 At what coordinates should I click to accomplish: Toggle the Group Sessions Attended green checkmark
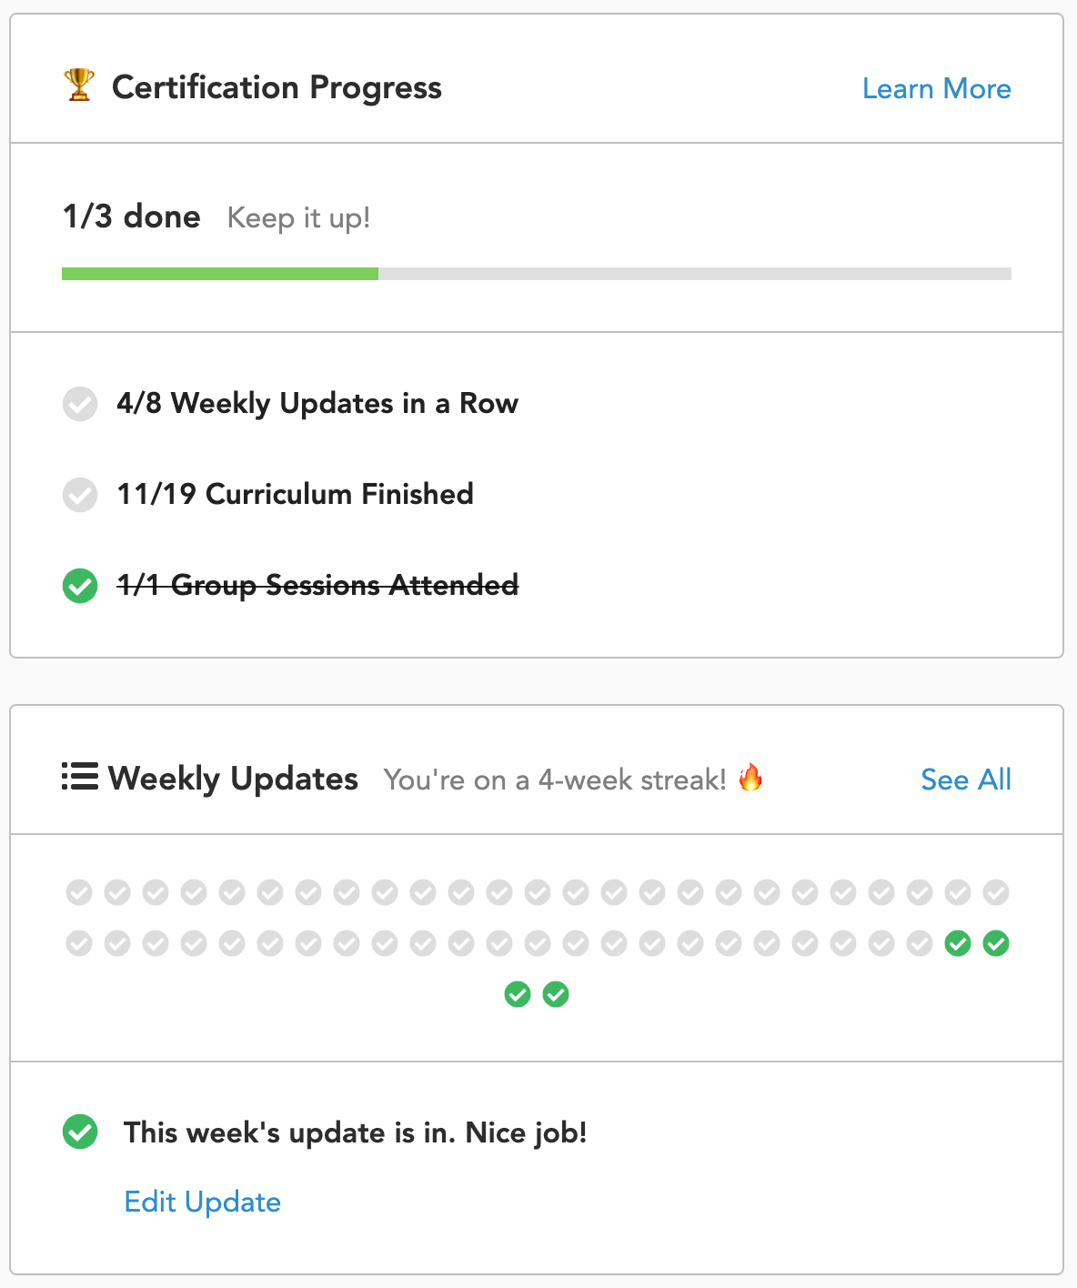80,586
